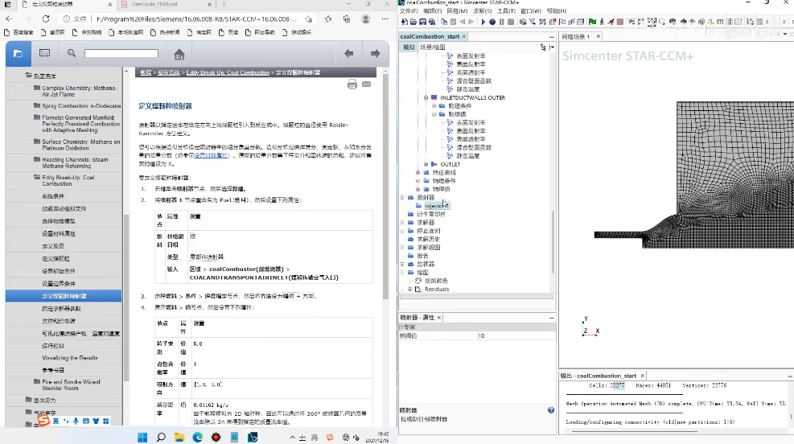This screenshot has width=794, height=444.
Task: Click the help contents folder tab icon
Action: coord(19,54)
